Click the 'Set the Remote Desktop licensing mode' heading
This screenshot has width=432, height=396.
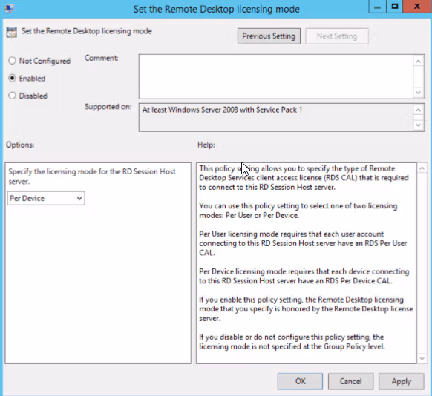[x=87, y=31]
